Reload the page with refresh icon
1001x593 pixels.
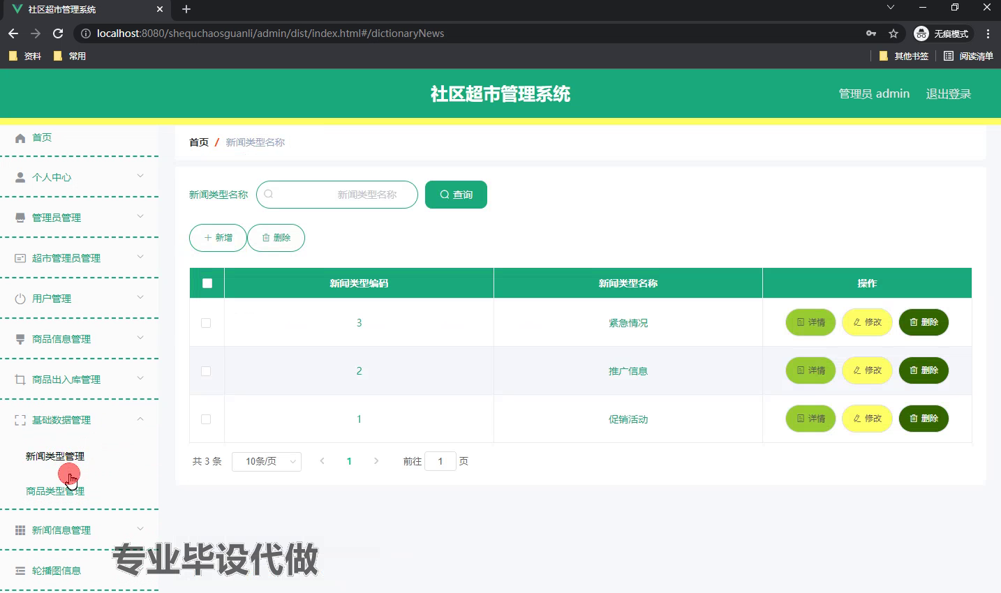(x=58, y=33)
